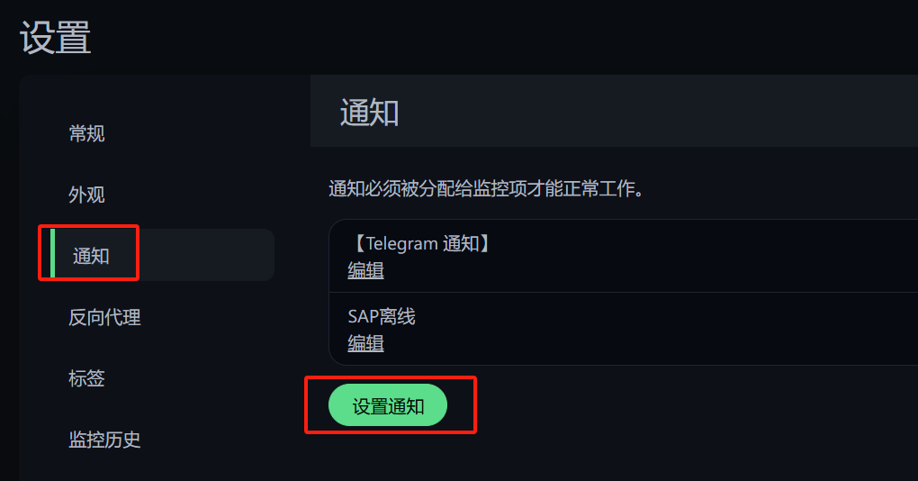Open the 标签 settings page
Image resolution: width=918 pixels, height=481 pixels.
pos(86,378)
